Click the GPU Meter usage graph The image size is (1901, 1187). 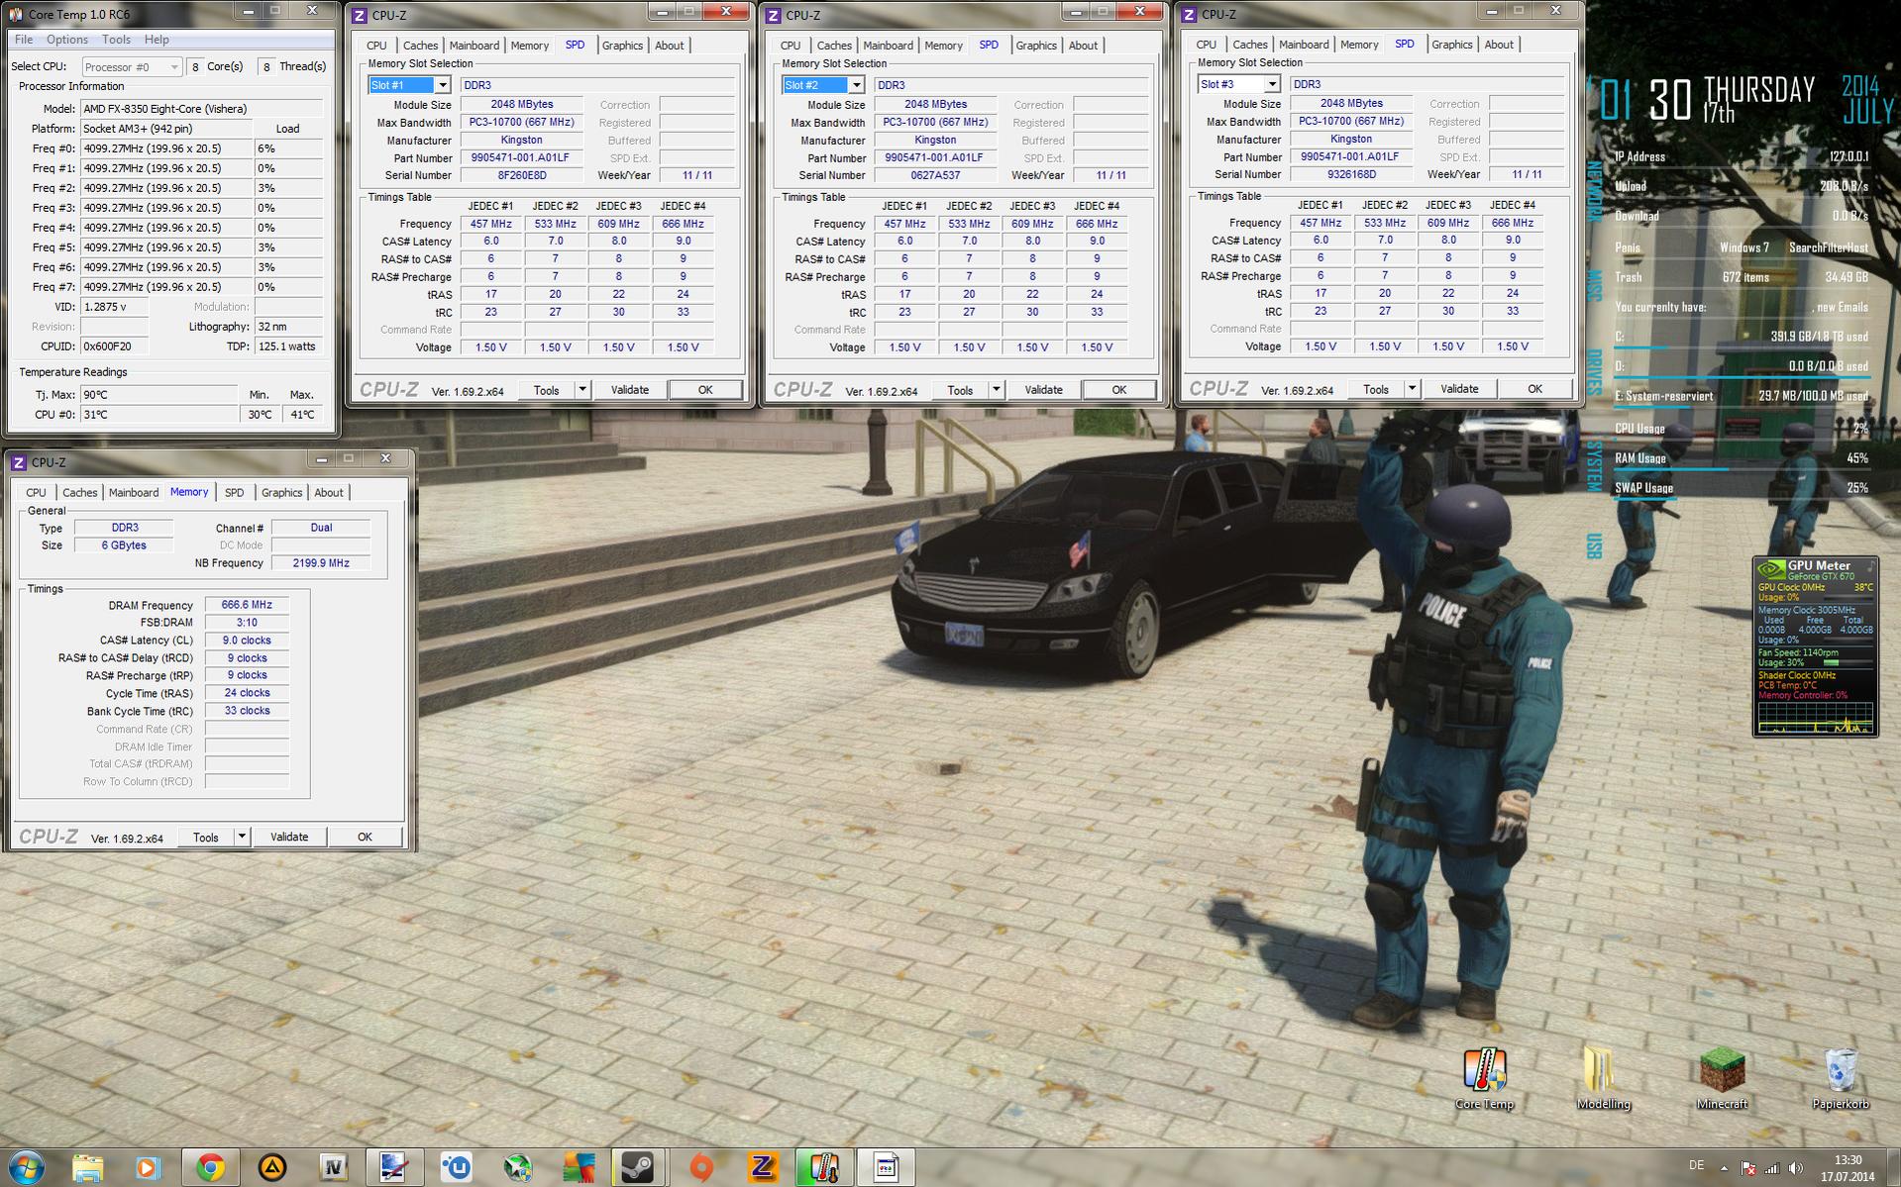pyautogui.click(x=1816, y=718)
